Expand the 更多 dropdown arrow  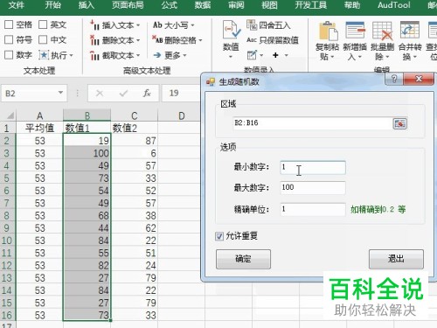click(x=184, y=55)
